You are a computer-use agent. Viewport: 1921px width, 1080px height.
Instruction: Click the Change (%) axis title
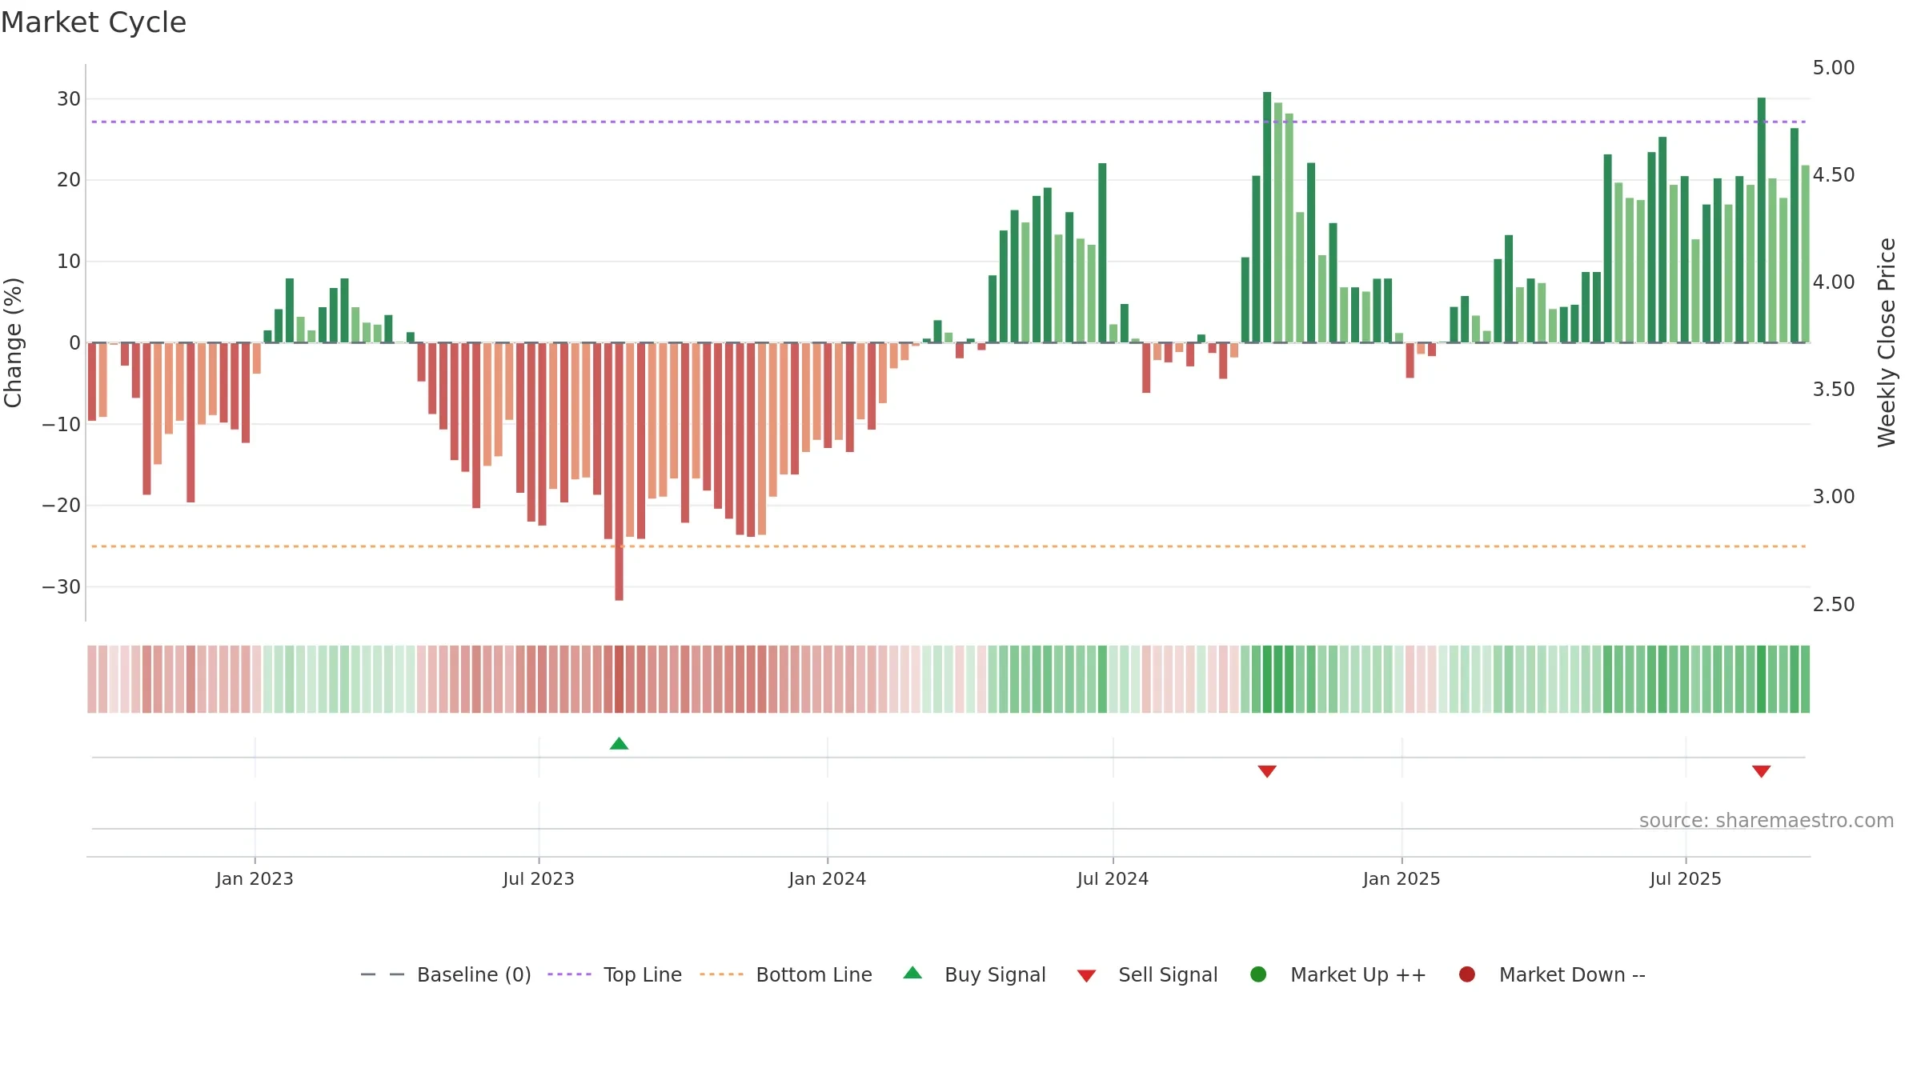point(14,342)
